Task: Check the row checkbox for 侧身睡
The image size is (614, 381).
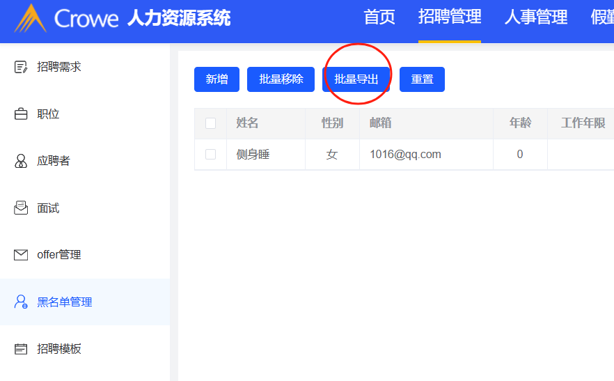Action: pyautogui.click(x=211, y=155)
